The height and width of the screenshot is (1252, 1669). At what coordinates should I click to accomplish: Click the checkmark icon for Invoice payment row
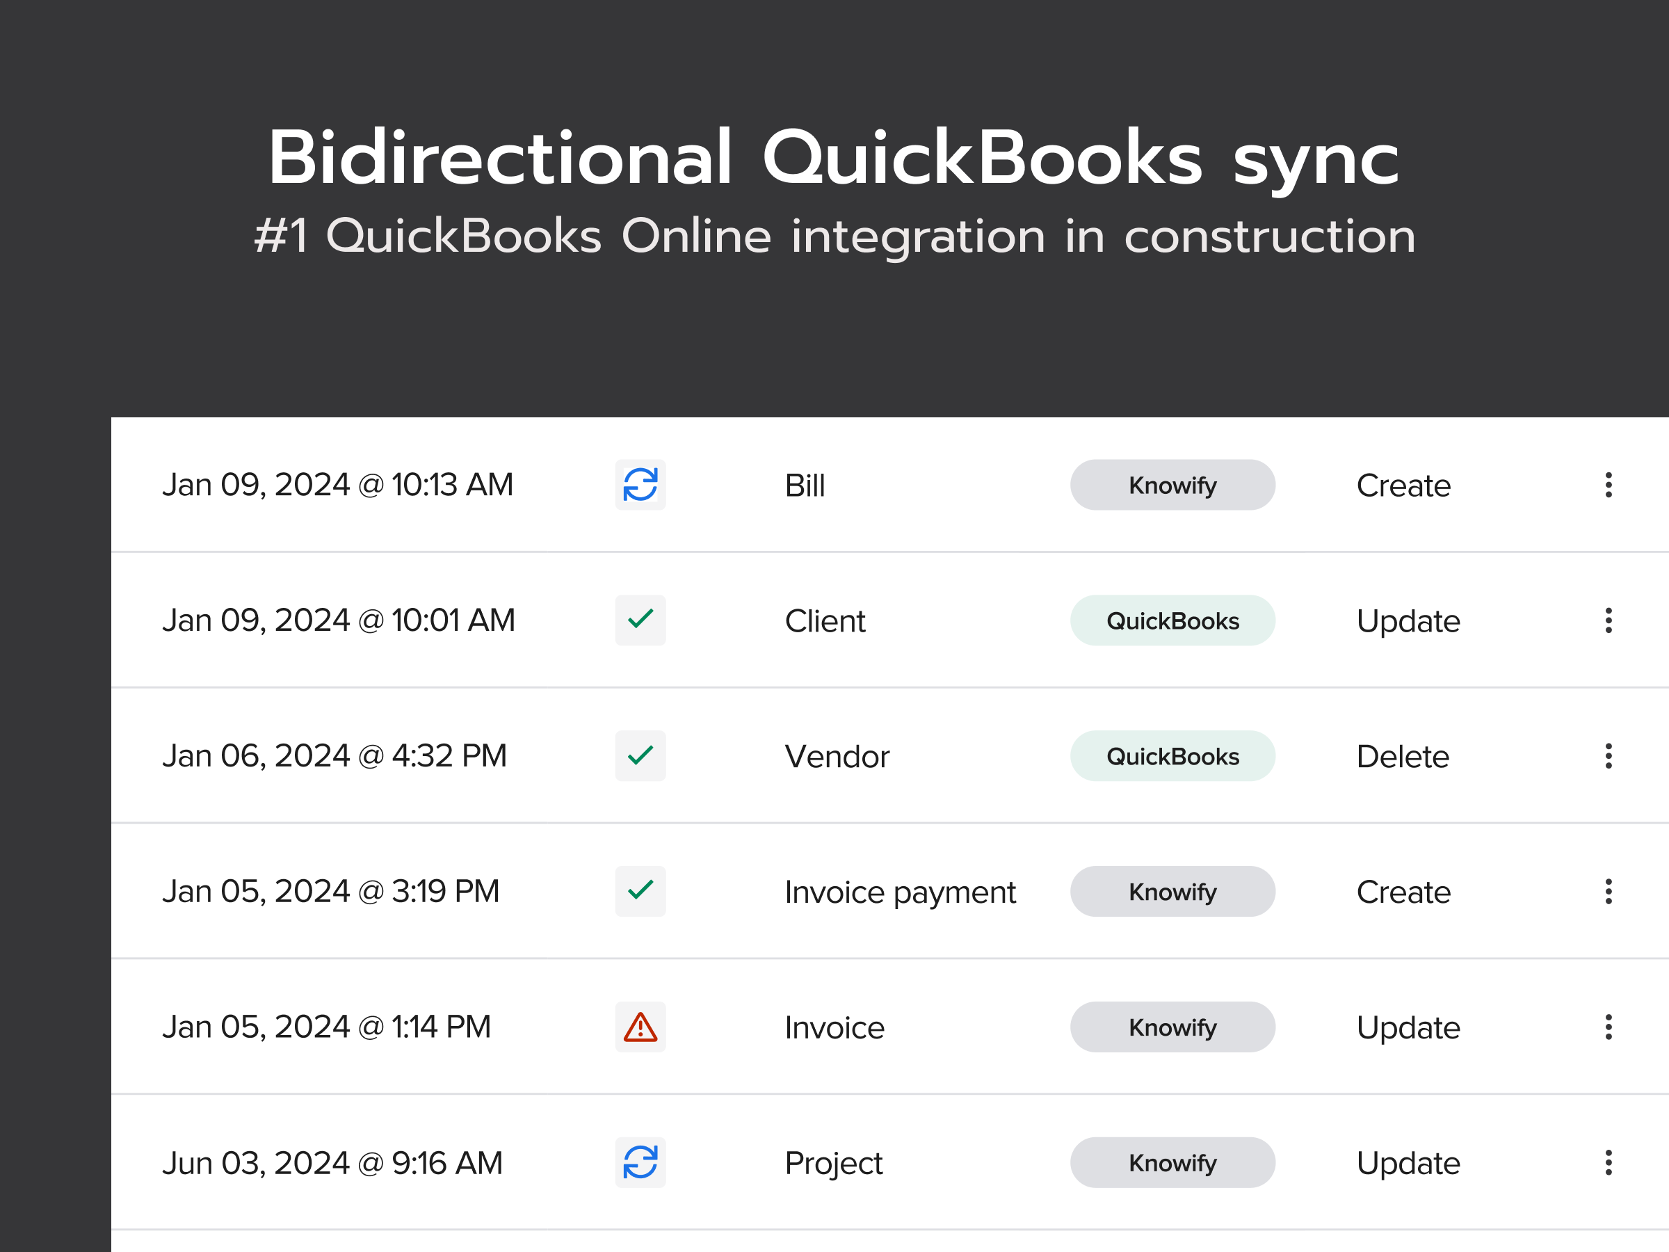(x=640, y=891)
